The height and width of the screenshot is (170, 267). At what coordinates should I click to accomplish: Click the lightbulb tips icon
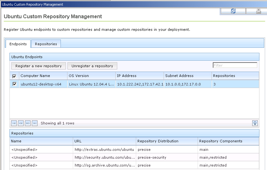[255, 123]
